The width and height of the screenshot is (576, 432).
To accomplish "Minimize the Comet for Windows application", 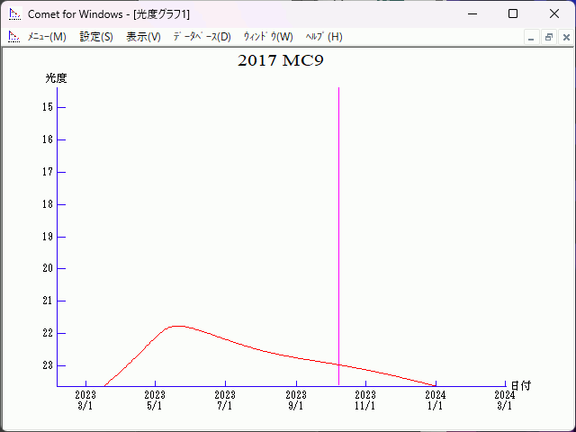I will pyautogui.click(x=472, y=13).
